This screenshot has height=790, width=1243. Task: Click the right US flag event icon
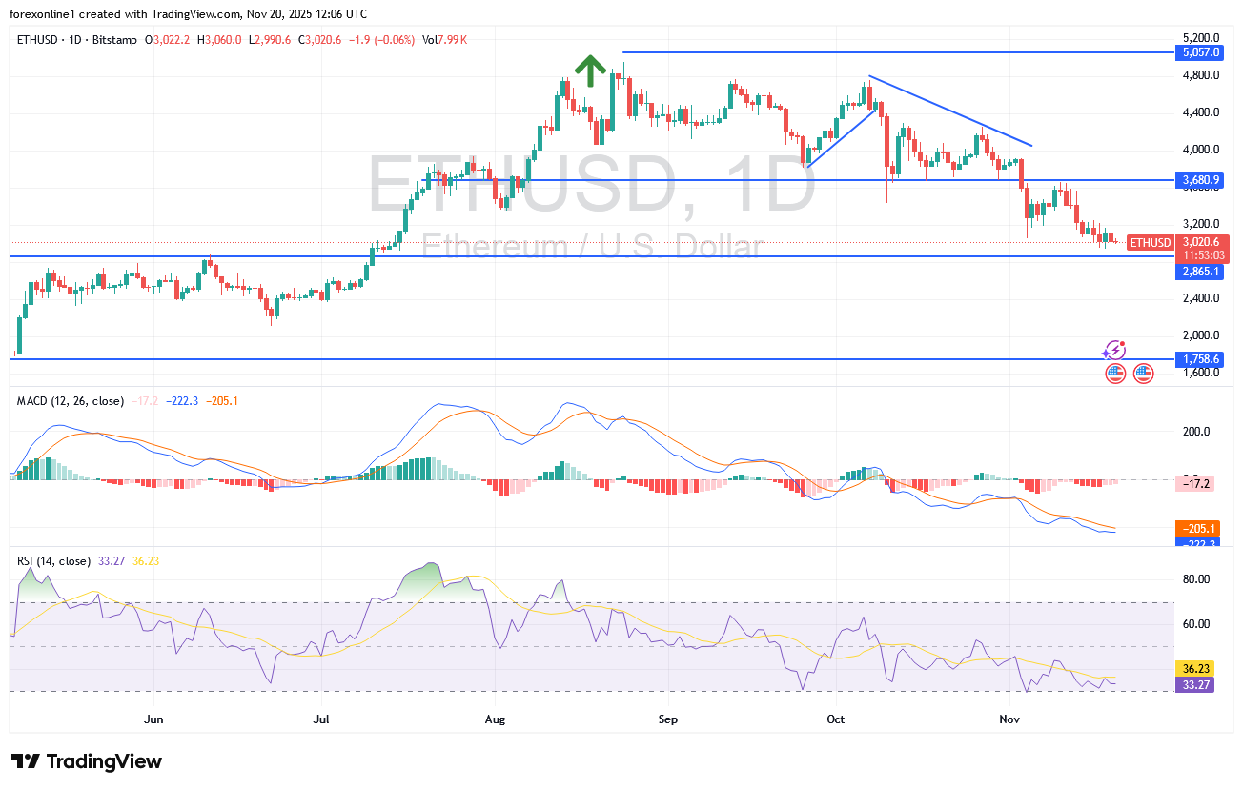point(1143,374)
